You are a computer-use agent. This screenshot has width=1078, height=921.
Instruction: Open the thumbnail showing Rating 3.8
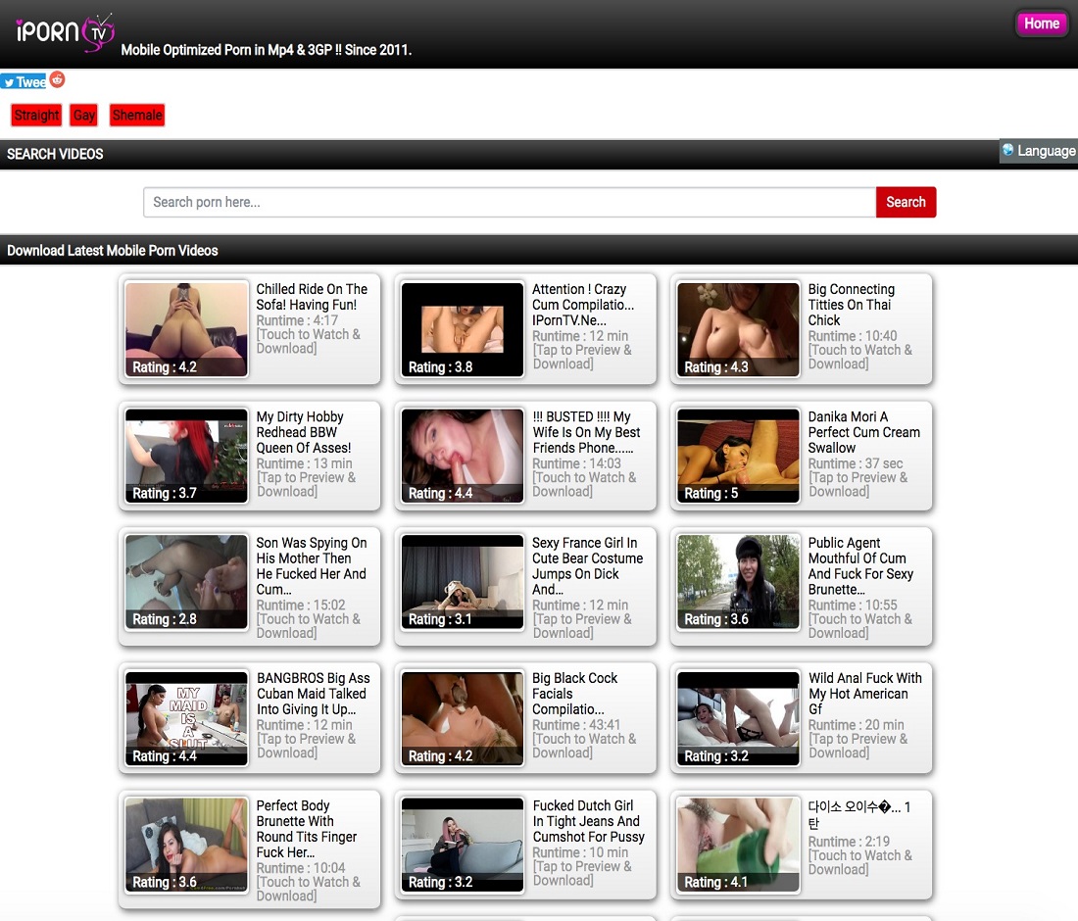(463, 330)
